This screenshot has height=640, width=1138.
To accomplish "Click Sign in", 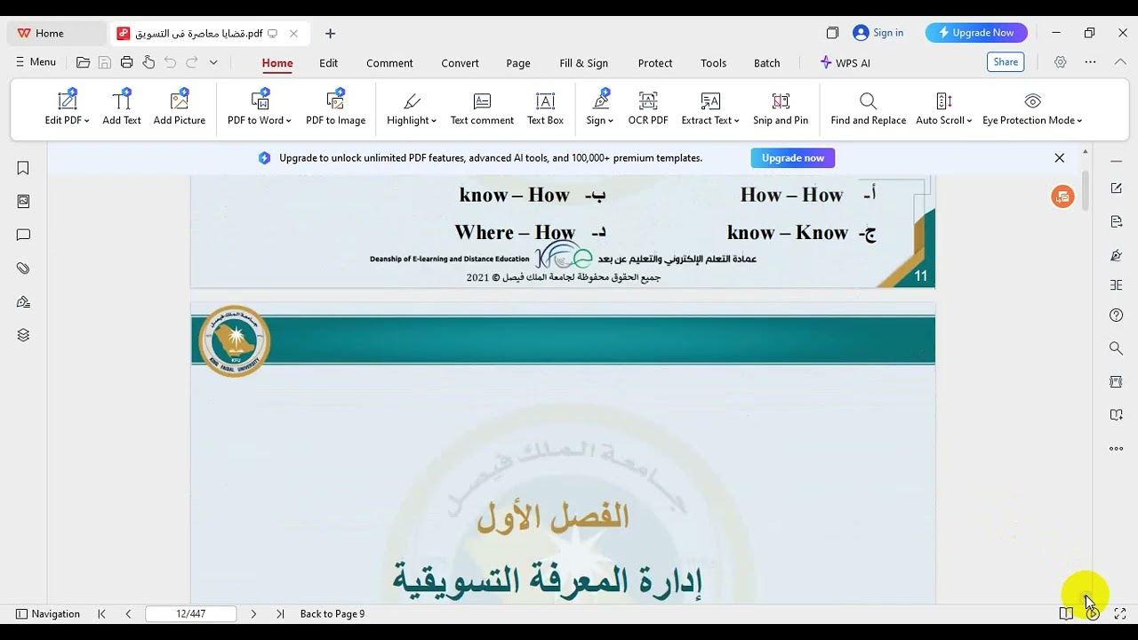I will click(878, 33).
